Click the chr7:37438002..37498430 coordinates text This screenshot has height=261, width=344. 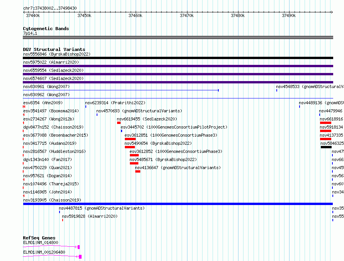(x=50, y=8)
